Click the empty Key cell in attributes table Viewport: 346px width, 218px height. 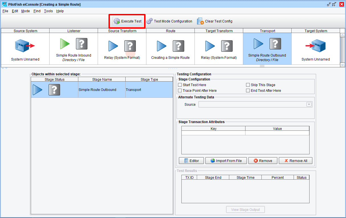click(213, 133)
